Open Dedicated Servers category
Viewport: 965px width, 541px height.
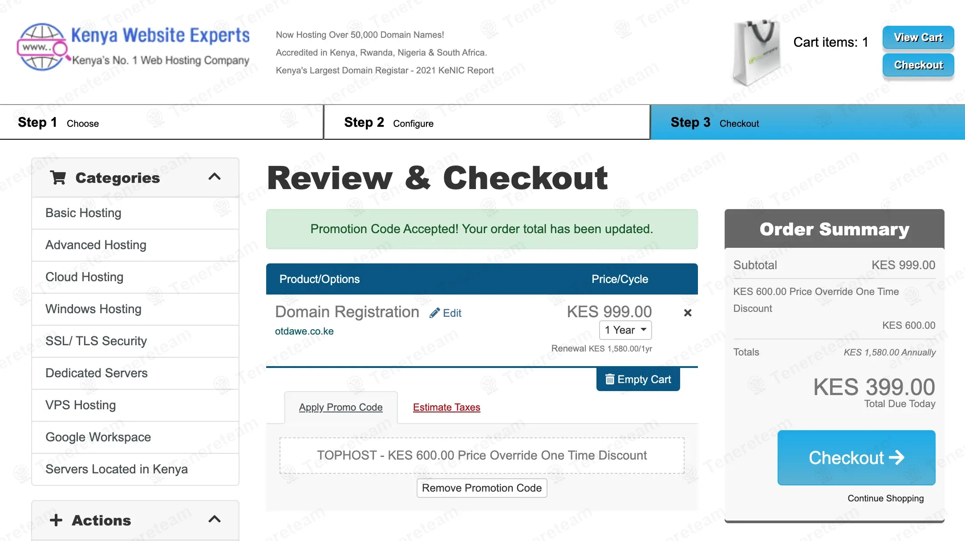pyautogui.click(x=135, y=373)
